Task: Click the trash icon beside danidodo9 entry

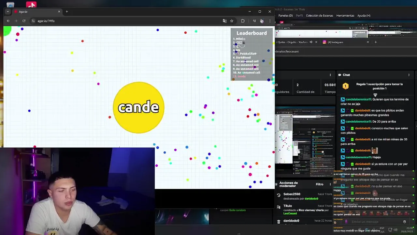Action: (x=279, y=222)
